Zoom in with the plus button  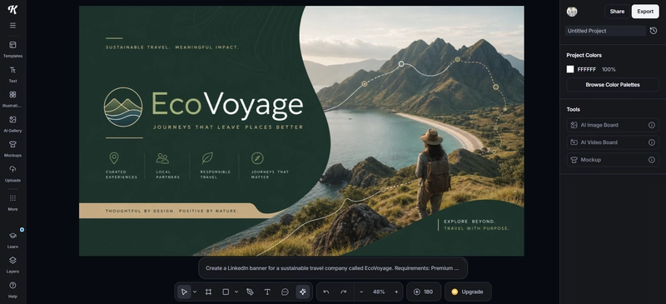pyautogui.click(x=396, y=292)
